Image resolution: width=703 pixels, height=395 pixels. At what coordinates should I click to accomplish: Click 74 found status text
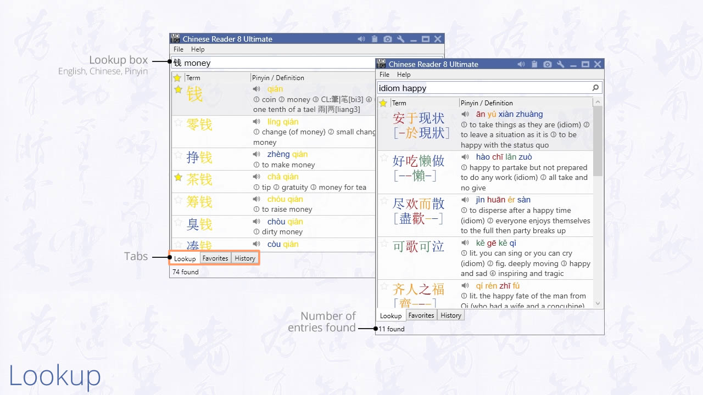(x=186, y=272)
